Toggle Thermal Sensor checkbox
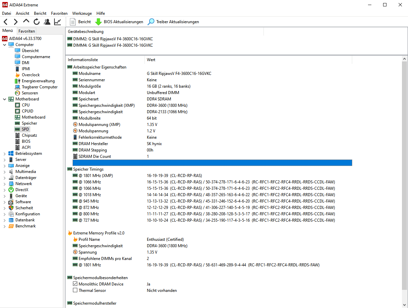The image size is (408, 308). point(75,291)
